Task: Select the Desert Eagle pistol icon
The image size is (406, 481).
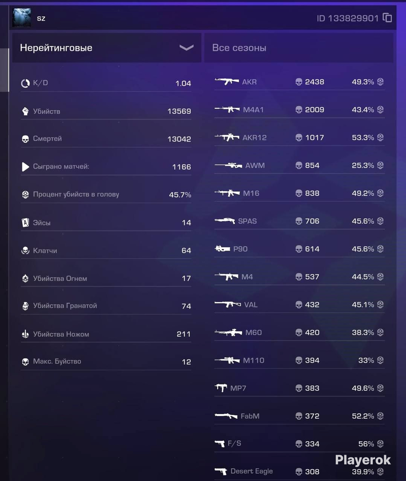Action: click(x=221, y=471)
